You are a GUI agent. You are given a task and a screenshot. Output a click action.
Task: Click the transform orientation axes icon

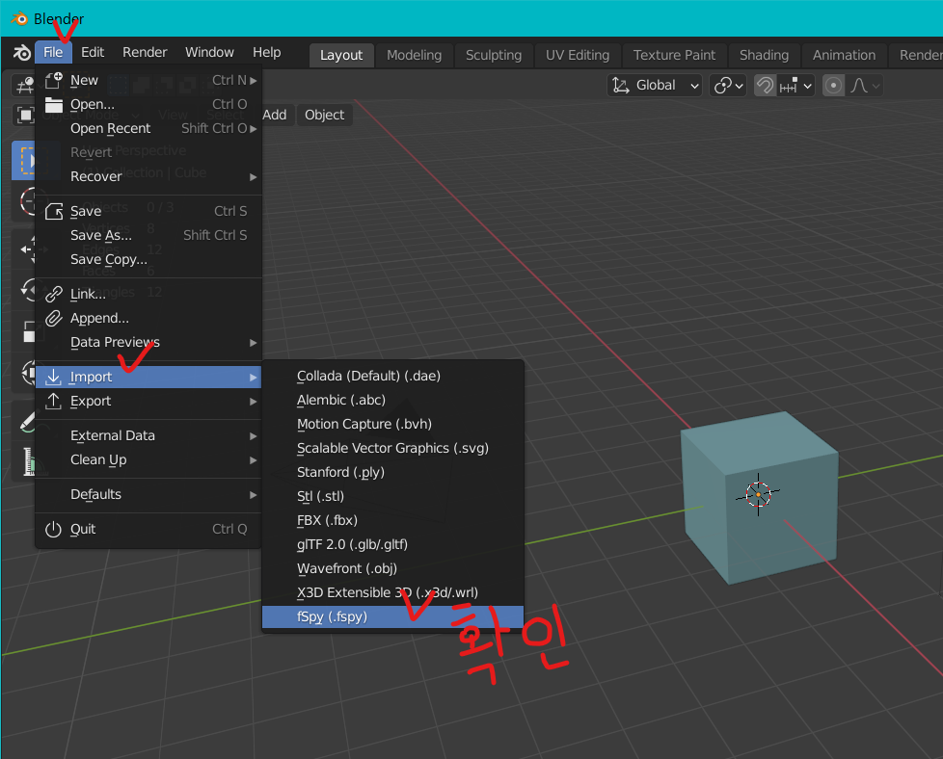pos(621,86)
